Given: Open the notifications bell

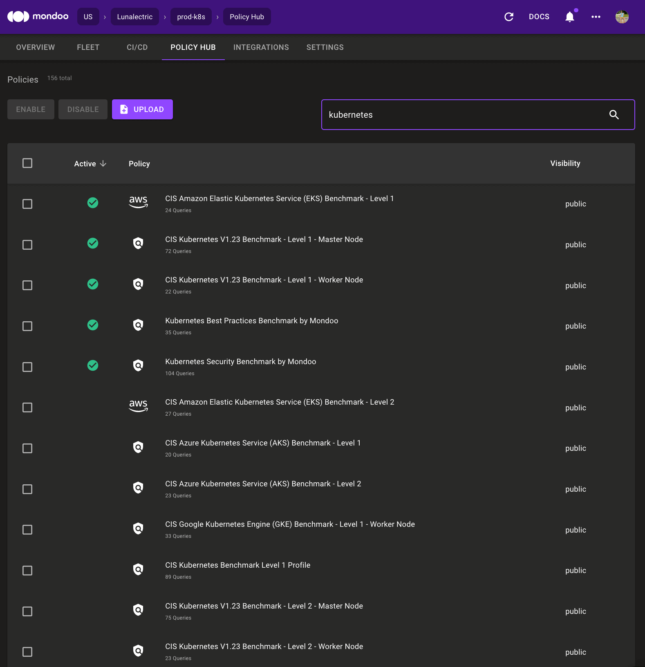Looking at the screenshot, I should pyautogui.click(x=569, y=17).
